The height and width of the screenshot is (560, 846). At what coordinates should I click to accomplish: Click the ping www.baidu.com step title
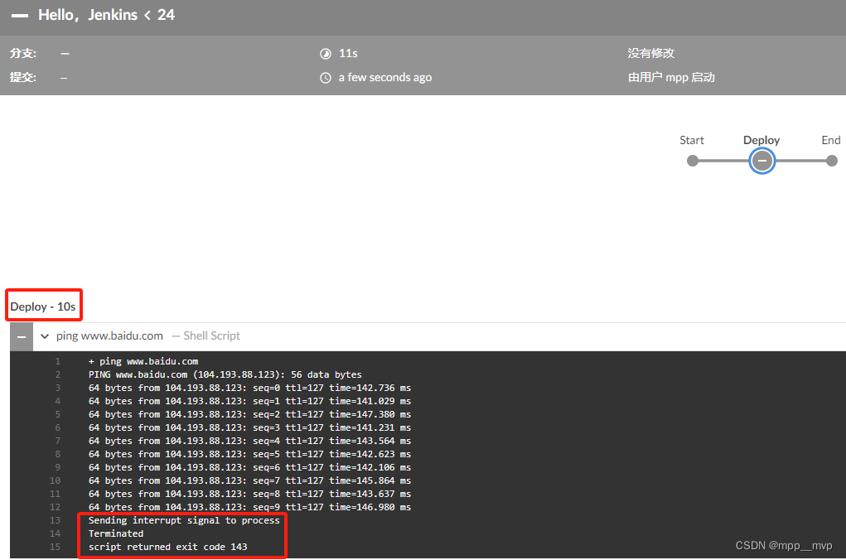click(x=109, y=336)
